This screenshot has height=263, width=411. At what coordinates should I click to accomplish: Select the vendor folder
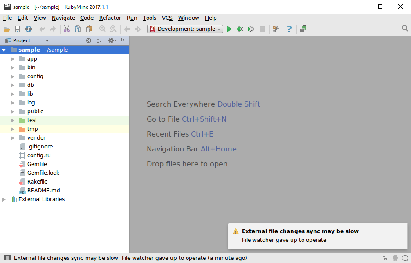[x=65, y=138]
